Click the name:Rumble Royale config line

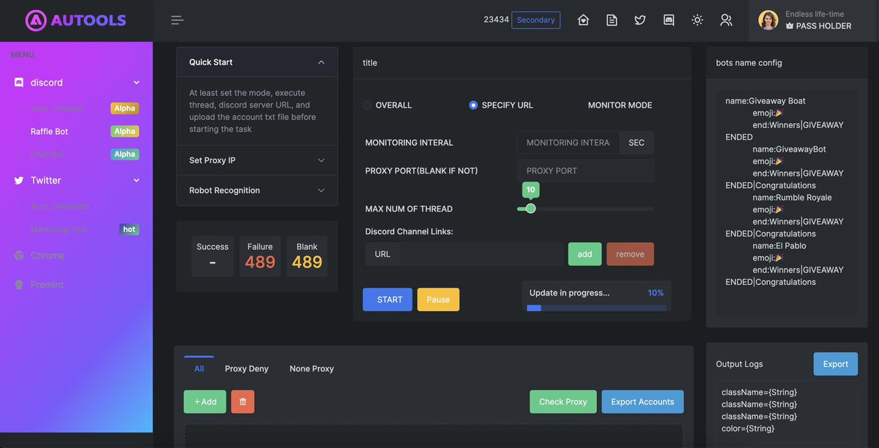point(792,198)
